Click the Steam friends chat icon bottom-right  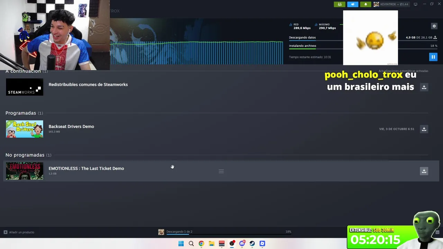[x=437, y=232]
